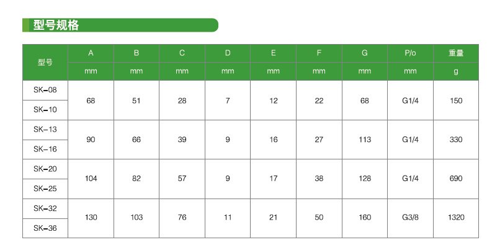Select the SK-25 model cell
Image resolution: width=487 pixels, height=250 pixels.
point(45,189)
